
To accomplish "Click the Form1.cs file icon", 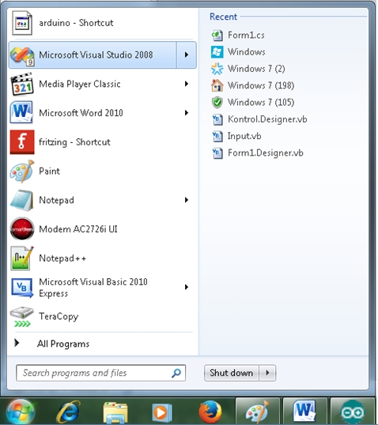I will (217, 36).
